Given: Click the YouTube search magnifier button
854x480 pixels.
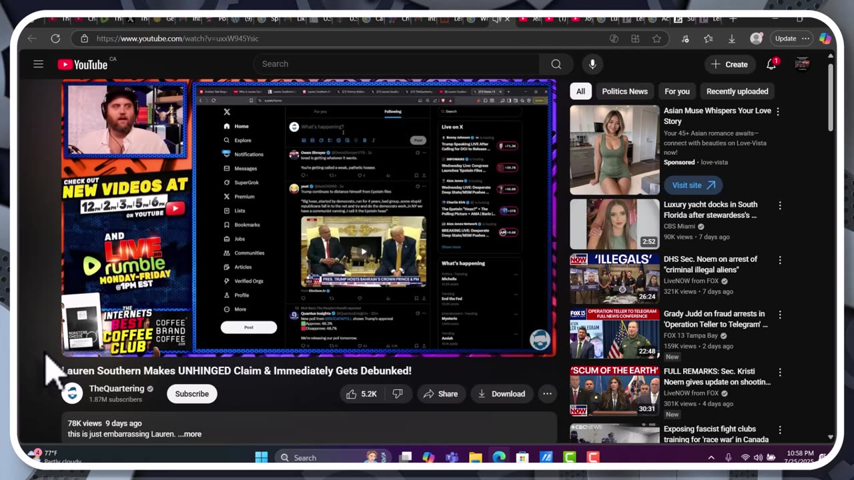Looking at the screenshot, I should click(556, 64).
